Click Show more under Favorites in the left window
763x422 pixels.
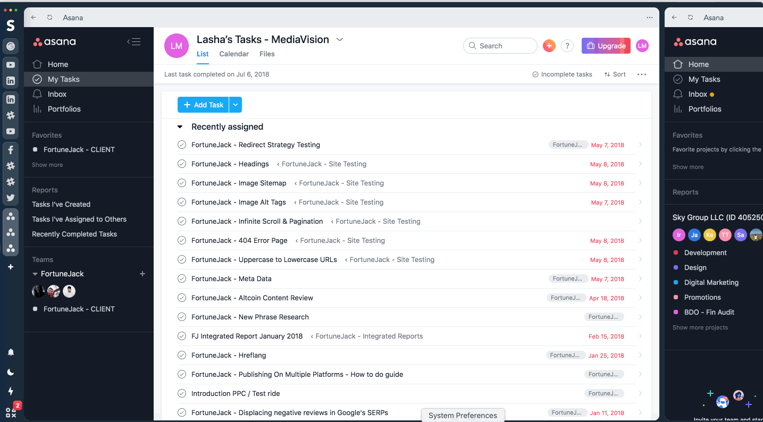click(x=47, y=165)
